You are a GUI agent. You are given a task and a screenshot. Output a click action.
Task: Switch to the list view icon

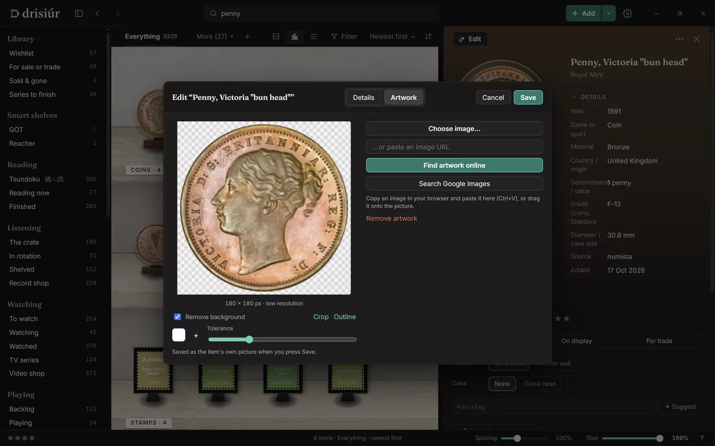[314, 36]
